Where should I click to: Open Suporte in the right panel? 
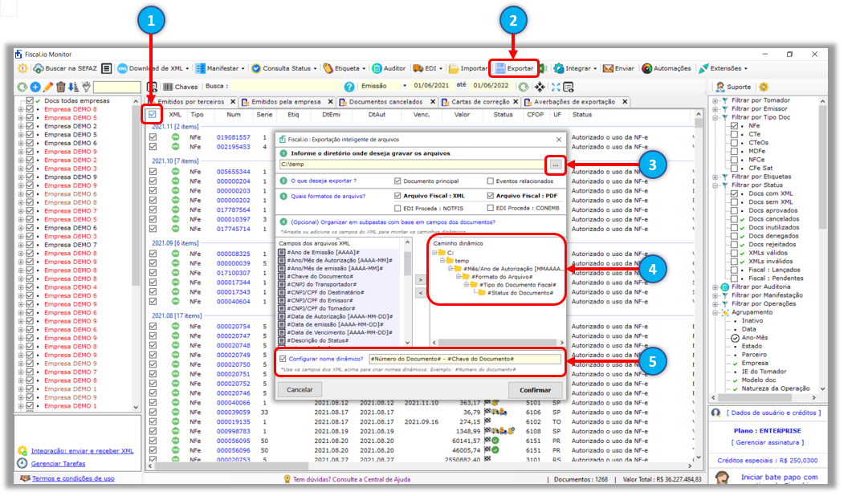click(x=733, y=87)
